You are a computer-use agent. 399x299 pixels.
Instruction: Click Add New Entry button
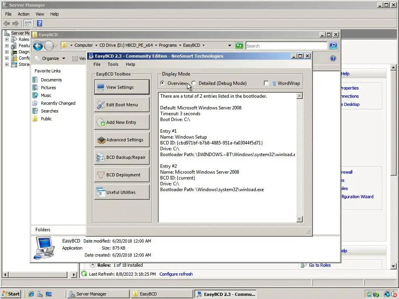point(122,122)
